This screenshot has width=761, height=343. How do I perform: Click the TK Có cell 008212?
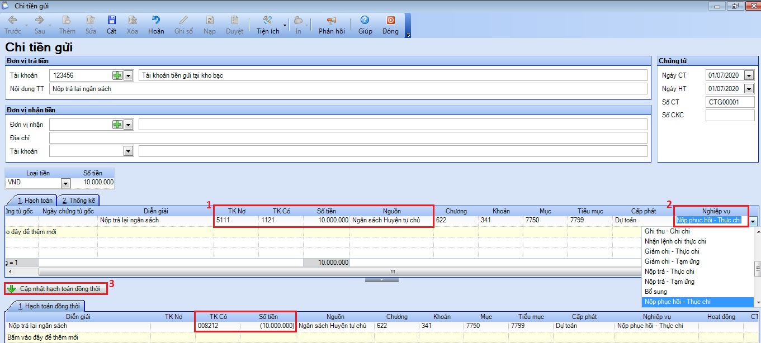tap(218, 326)
